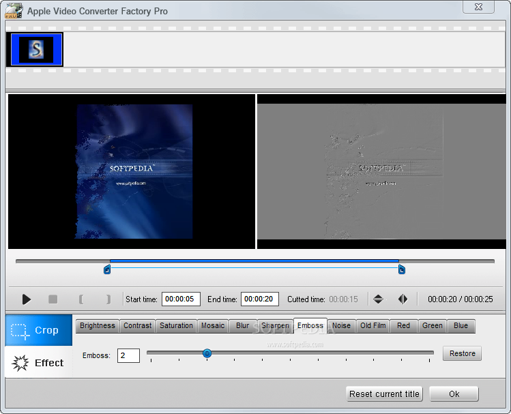
Task: Close the Apple Video Converter Factory Pro window
Action: click(478, 7)
